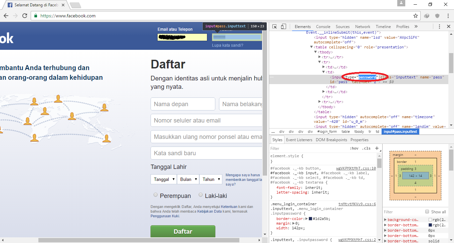Open the Network tab
Viewport: 454px width, 243px height.
[x=363, y=27]
